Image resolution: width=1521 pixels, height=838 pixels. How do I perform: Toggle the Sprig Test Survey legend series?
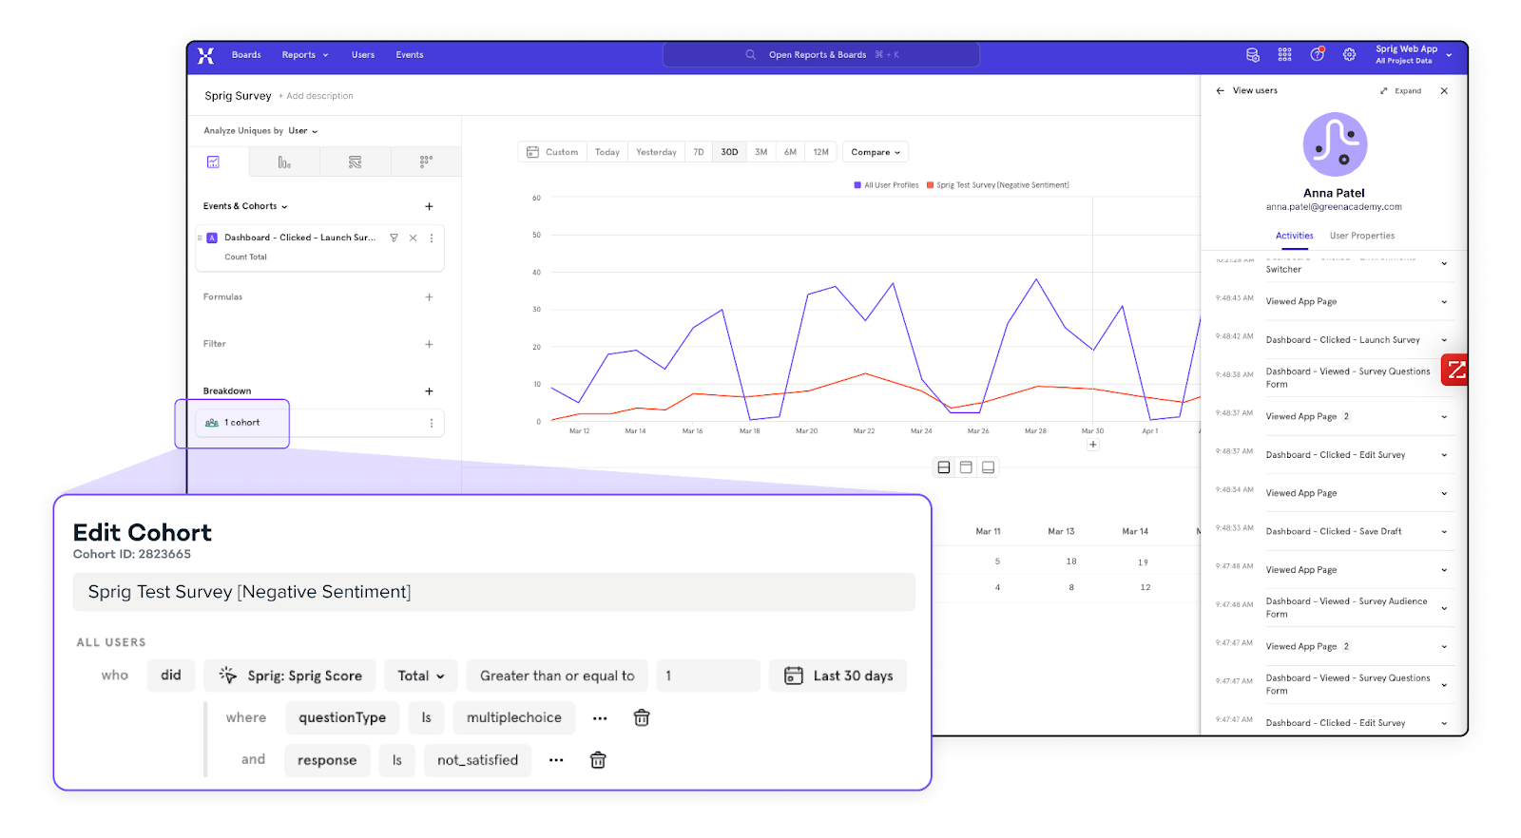[x=998, y=185]
